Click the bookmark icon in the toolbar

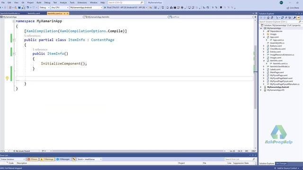pos(221,8)
